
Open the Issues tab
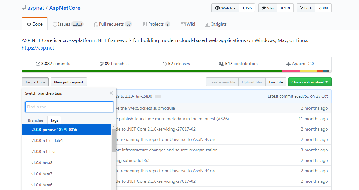68,24
